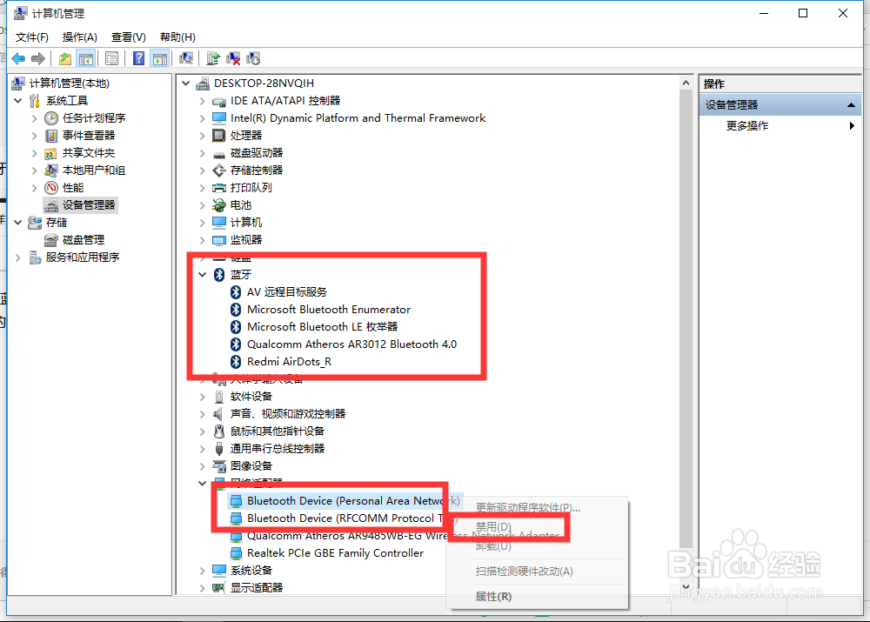The width and height of the screenshot is (870, 622).
Task: Select the 打印队列 category
Action: [251, 188]
